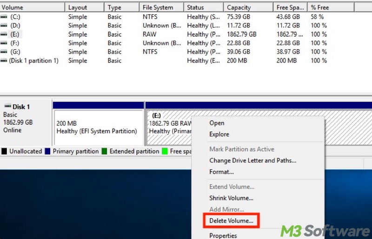
Task: Click the drive icon for volume (G:)
Action: (4, 52)
